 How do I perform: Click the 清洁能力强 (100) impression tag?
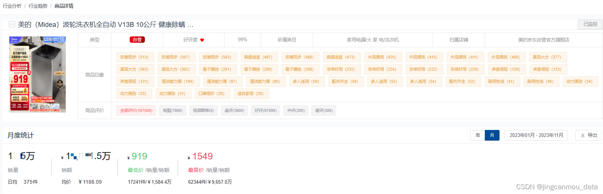click(x=178, y=81)
